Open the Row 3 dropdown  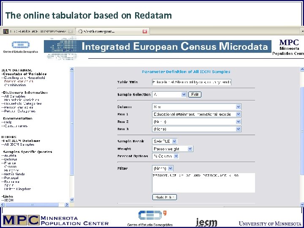click(x=197, y=129)
